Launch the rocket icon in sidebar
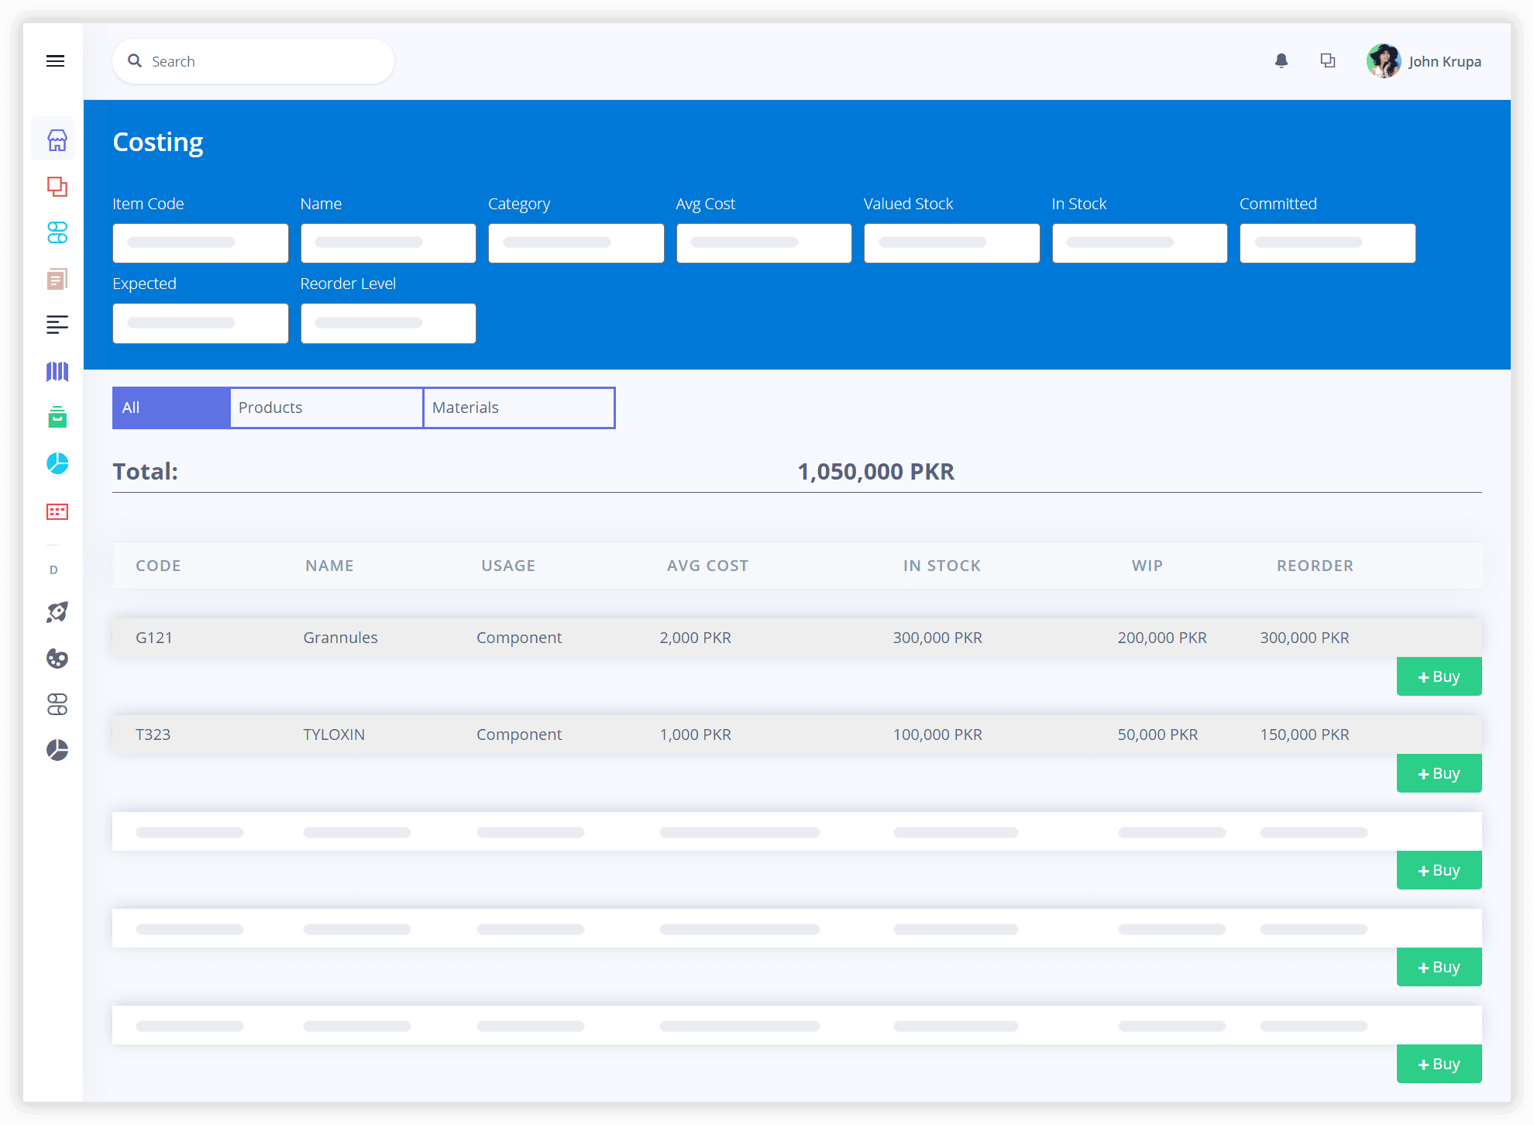Viewport: 1534px width, 1125px height. point(57,612)
